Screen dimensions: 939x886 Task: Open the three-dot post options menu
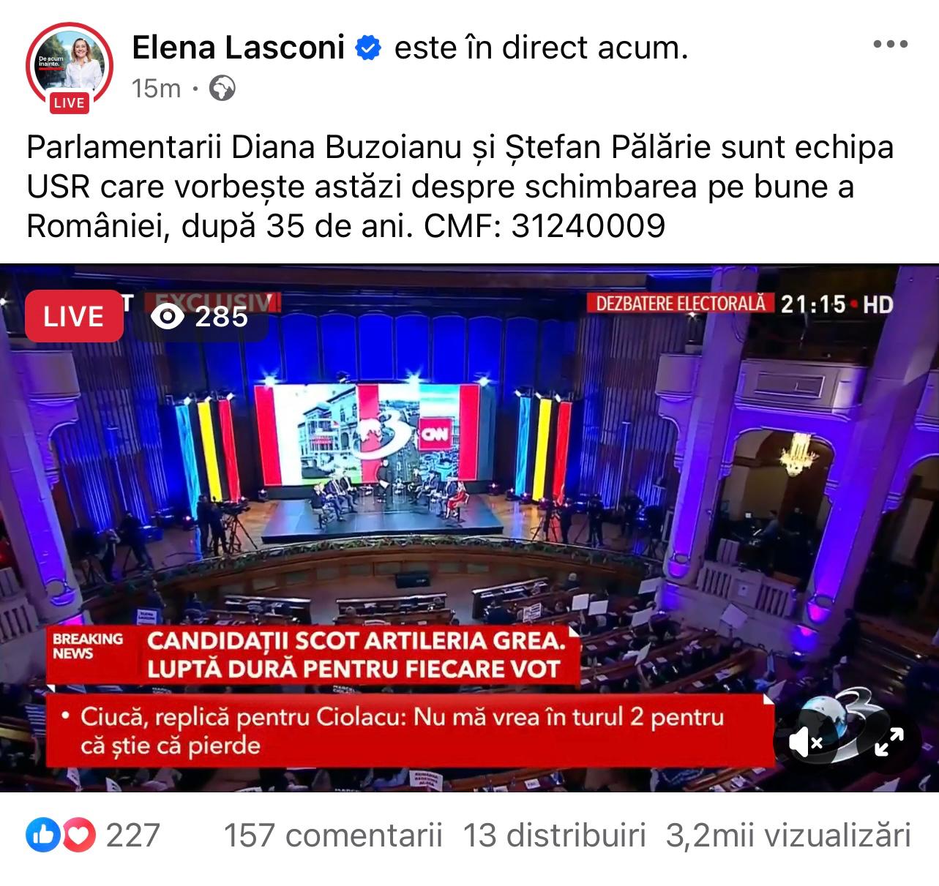point(891,45)
